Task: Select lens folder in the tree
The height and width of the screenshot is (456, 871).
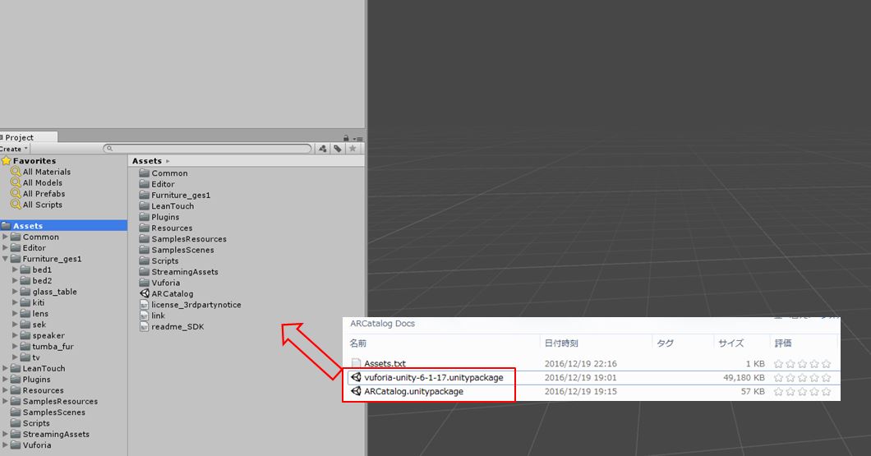Action: (x=35, y=314)
